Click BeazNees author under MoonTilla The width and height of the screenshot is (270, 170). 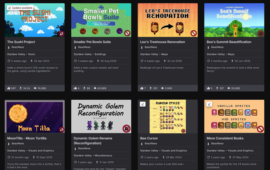(18, 143)
